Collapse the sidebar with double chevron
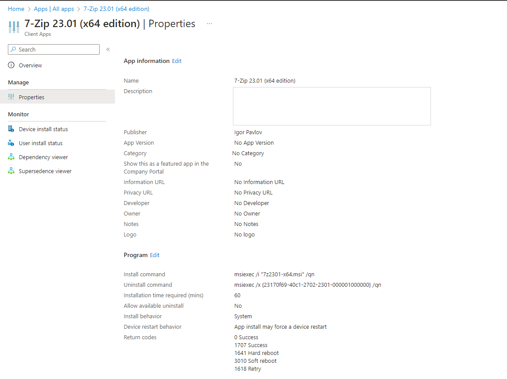This screenshot has height=379, width=507. [x=108, y=49]
